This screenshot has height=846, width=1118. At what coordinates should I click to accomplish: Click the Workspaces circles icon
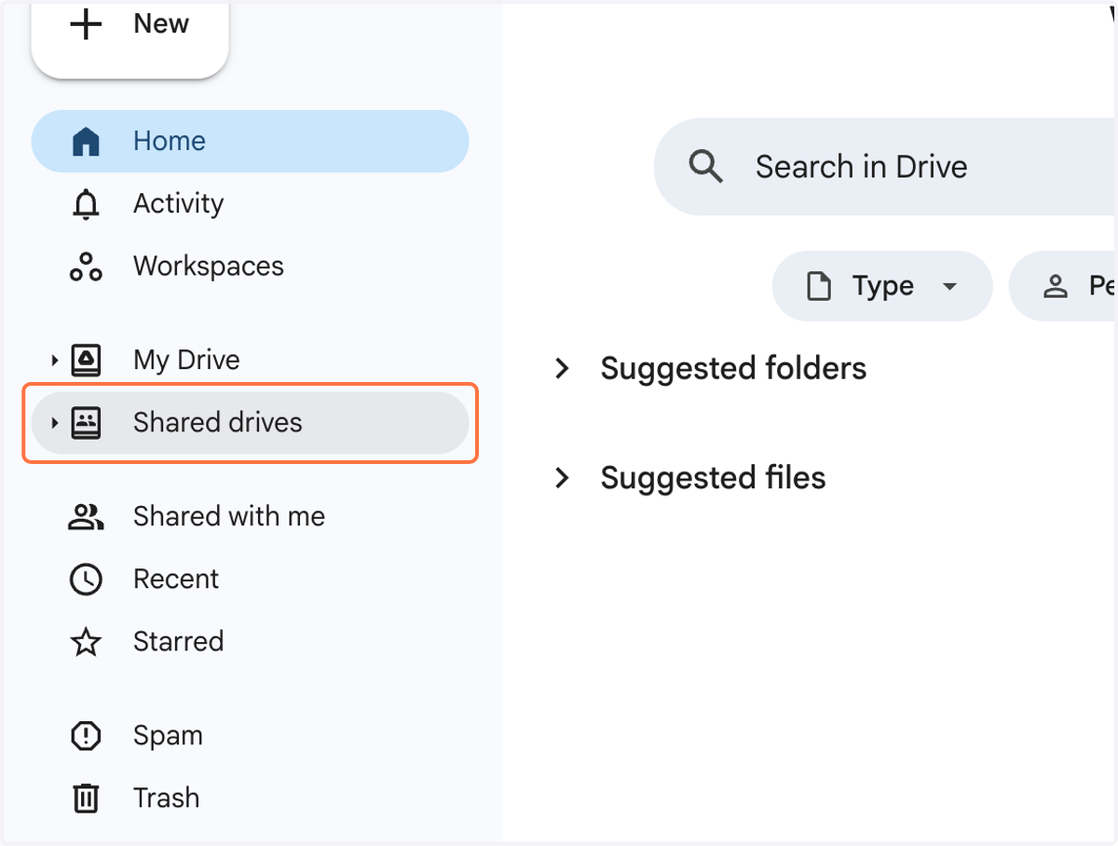click(86, 266)
